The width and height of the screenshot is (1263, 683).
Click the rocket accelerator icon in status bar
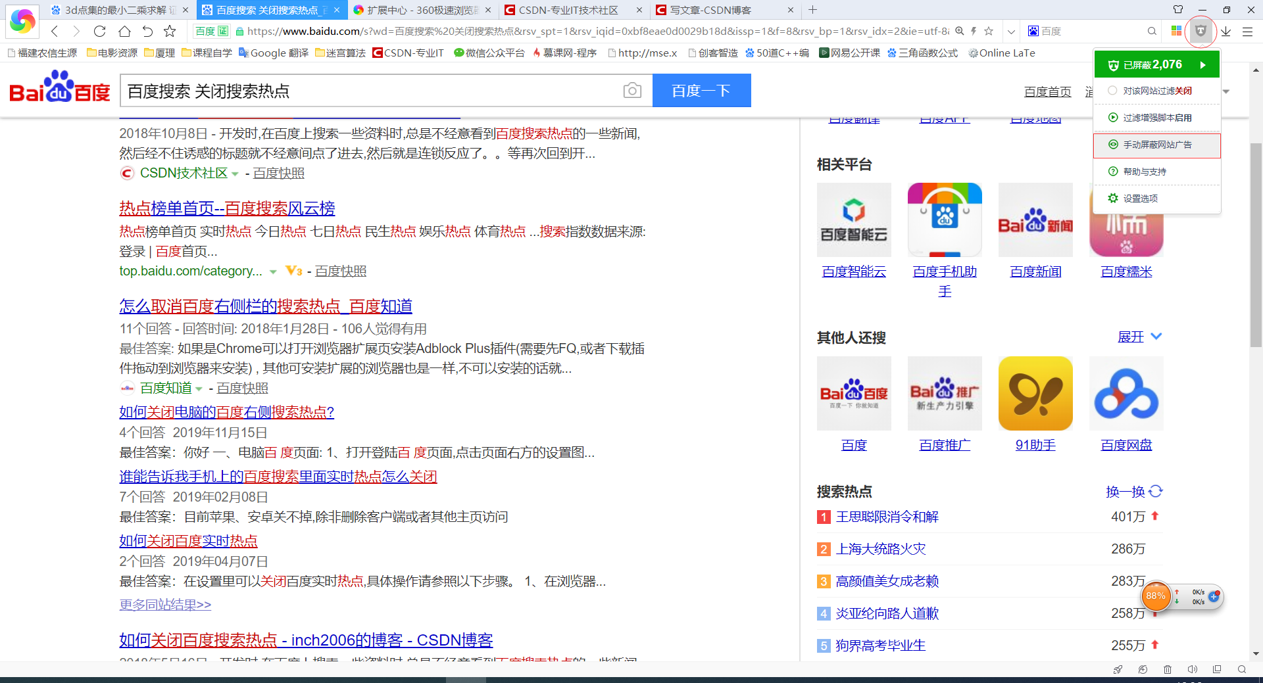coord(1118,669)
